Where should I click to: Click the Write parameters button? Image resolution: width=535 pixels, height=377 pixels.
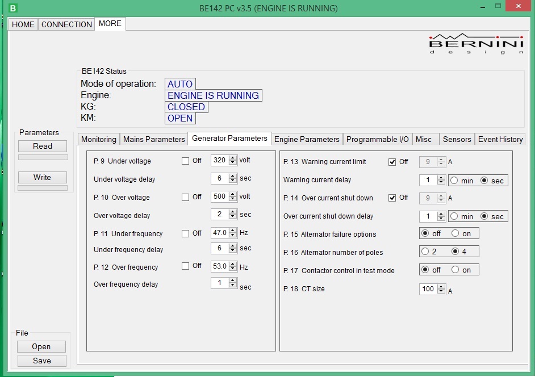(43, 177)
